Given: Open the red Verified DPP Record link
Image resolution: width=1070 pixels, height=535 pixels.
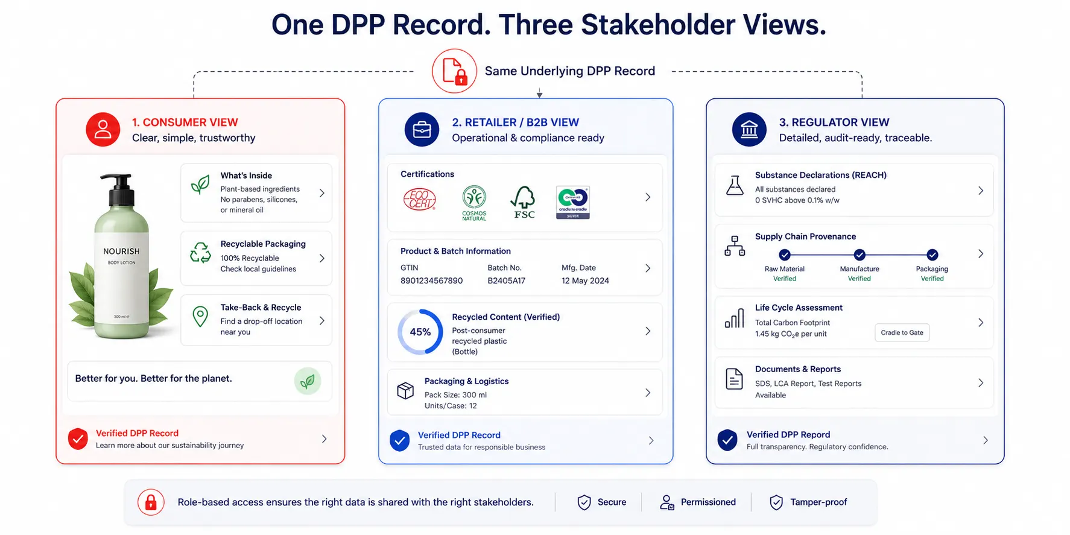Looking at the screenshot, I should (137, 433).
